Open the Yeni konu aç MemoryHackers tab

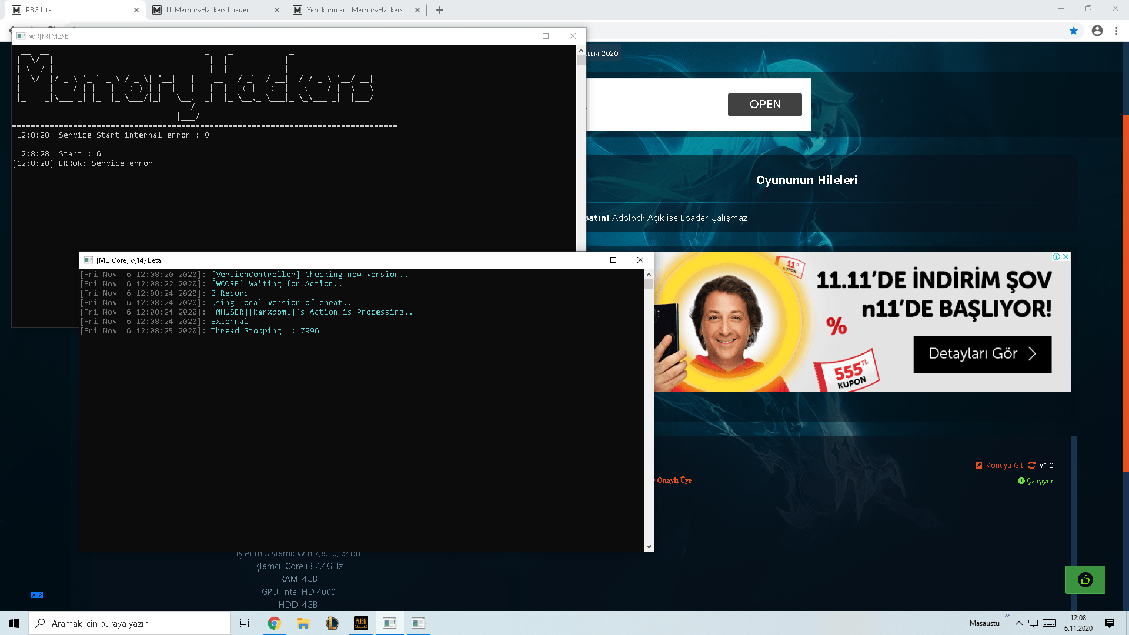(355, 10)
